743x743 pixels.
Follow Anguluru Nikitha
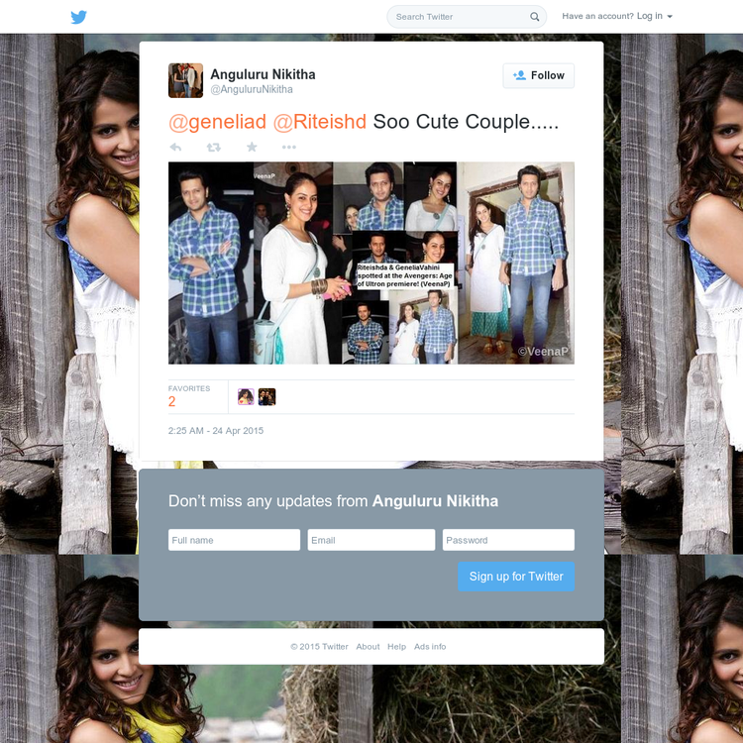[x=538, y=76]
